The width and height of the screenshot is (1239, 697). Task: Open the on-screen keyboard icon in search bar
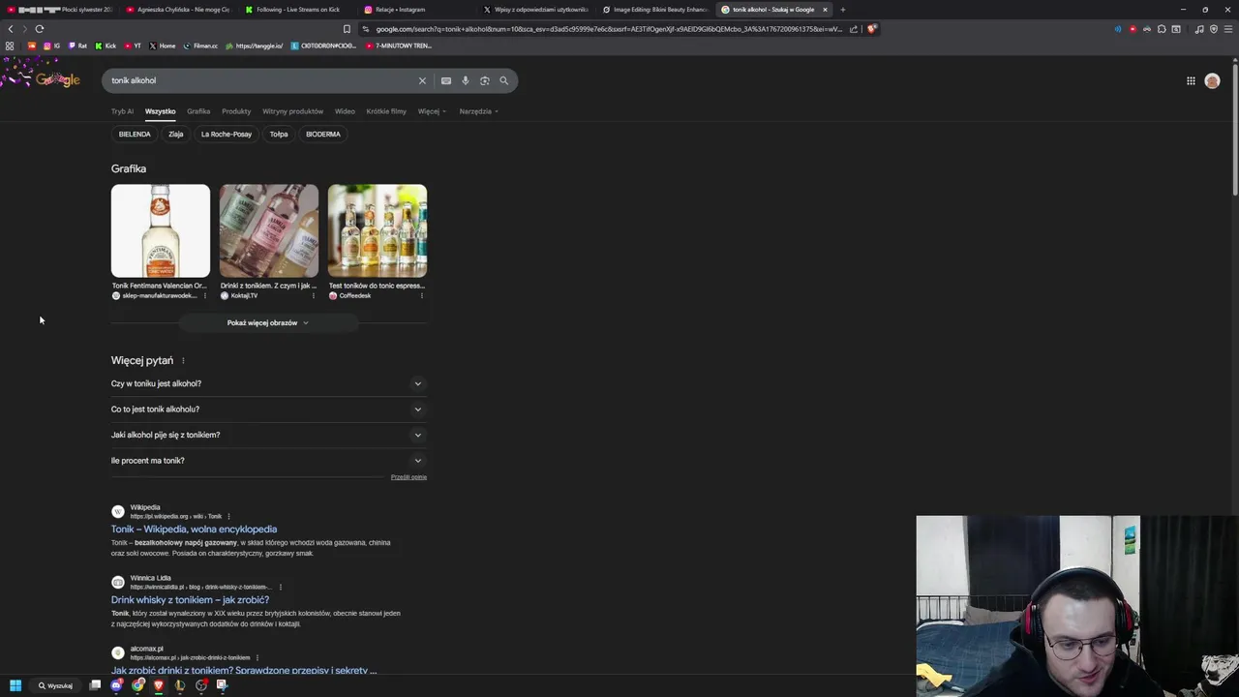click(446, 80)
